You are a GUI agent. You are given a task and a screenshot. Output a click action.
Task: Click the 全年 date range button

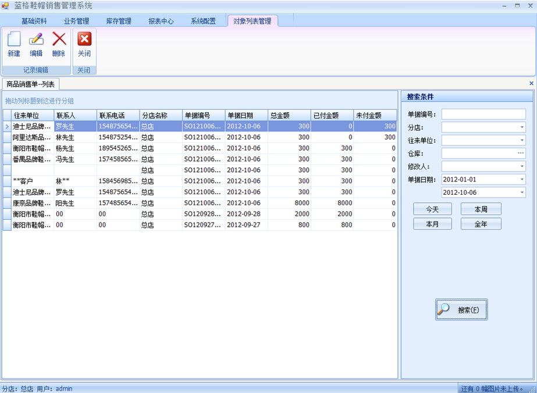[x=481, y=224]
